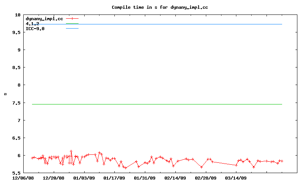Screen dimensions: 305x183
Task: Click the 01/03/09 x-axis date label
Action: point(84,178)
